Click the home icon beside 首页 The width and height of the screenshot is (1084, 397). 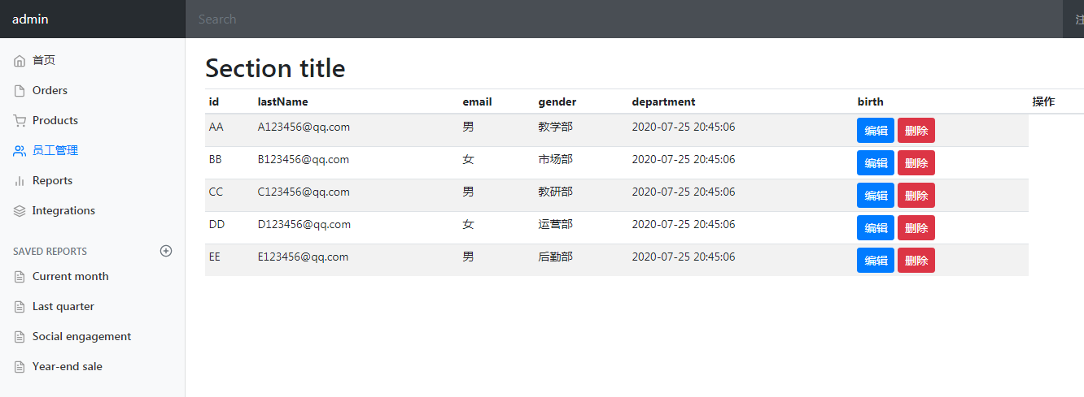(x=20, y=61)
